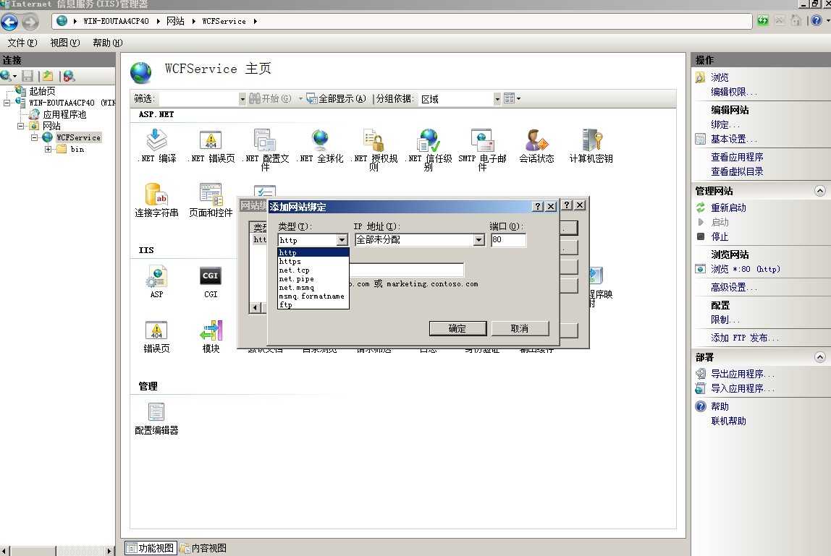This screenshot has width=831, height=556.
Task: Open the 文件 menu
Action: point(22,43)
